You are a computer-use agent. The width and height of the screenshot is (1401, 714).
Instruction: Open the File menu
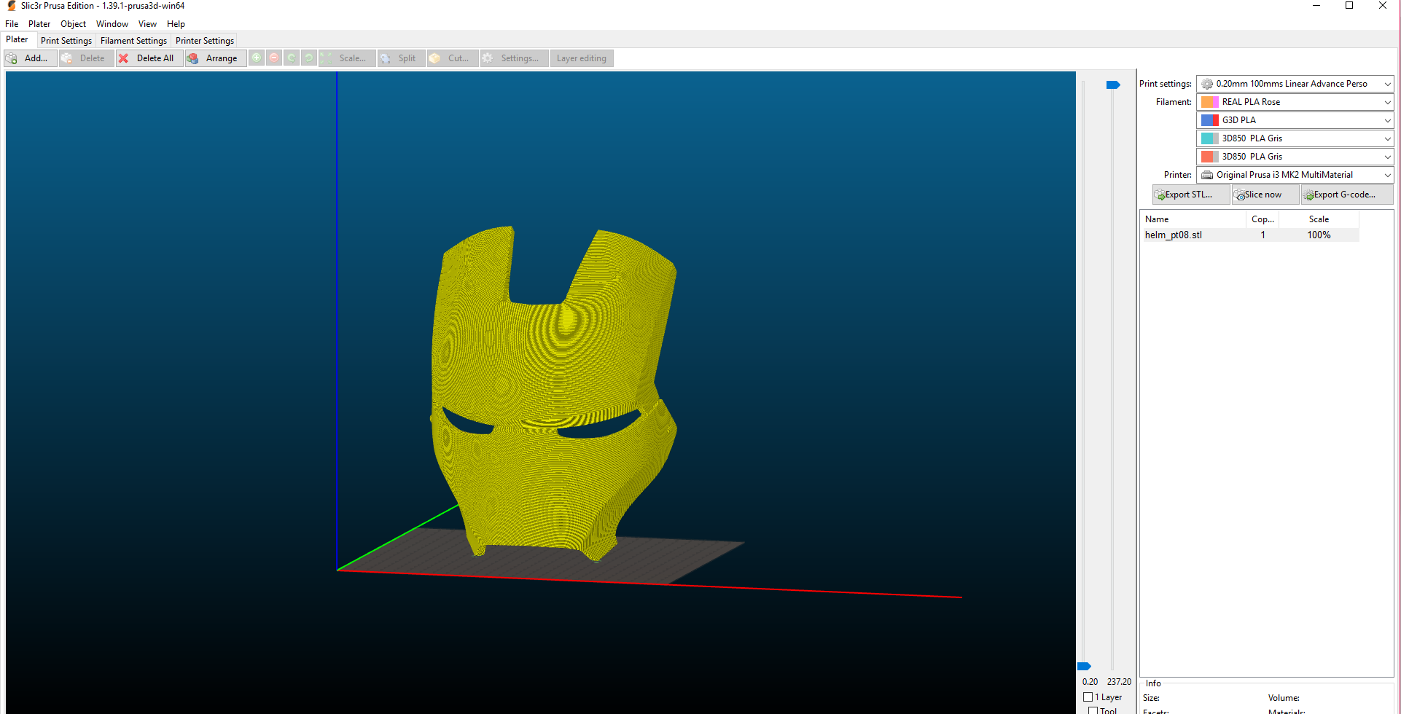(12, 24)
